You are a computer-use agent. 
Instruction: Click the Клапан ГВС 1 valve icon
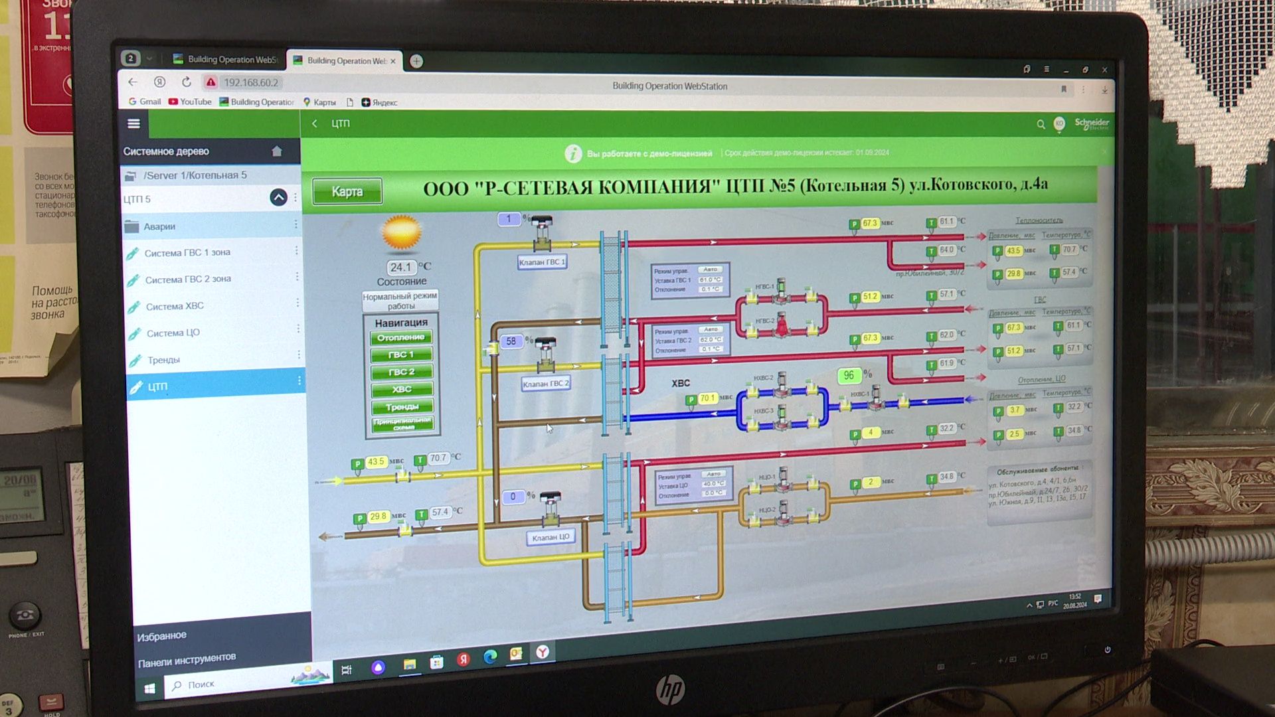tap(542, 232)
